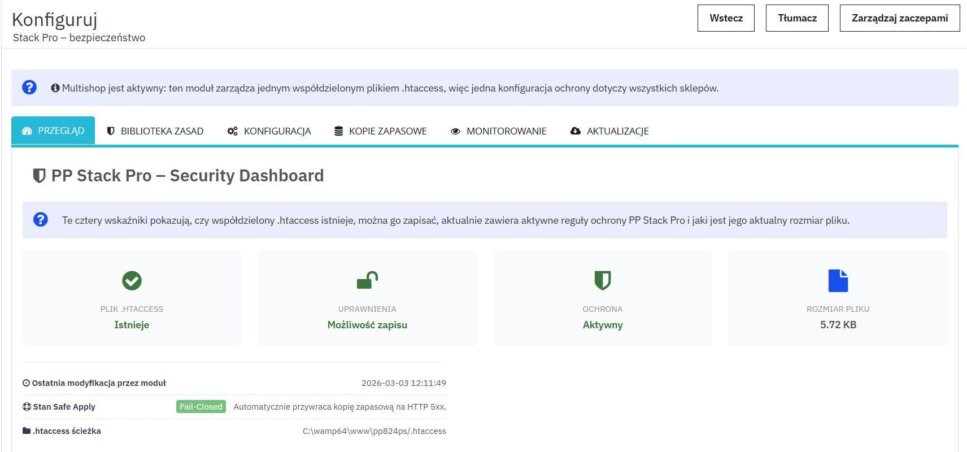Click the Stan Safe Apply label
This screenshot has height=452, width=967.
coord(64,407)
